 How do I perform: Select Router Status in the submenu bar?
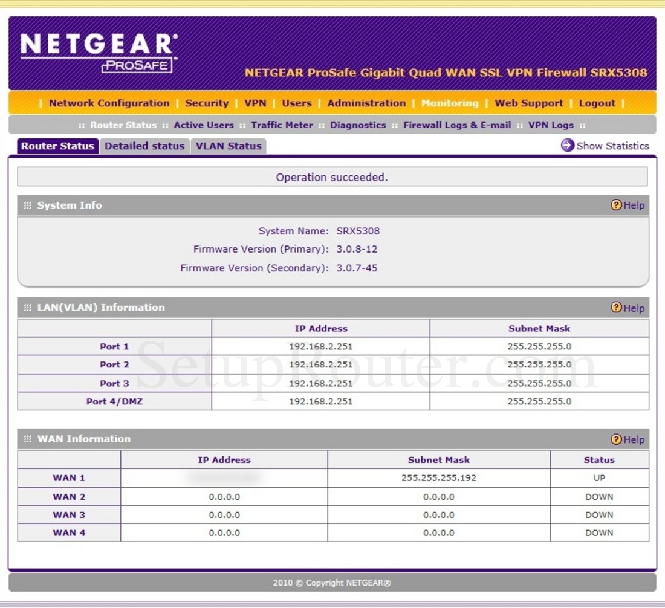[x=123, y=125]
